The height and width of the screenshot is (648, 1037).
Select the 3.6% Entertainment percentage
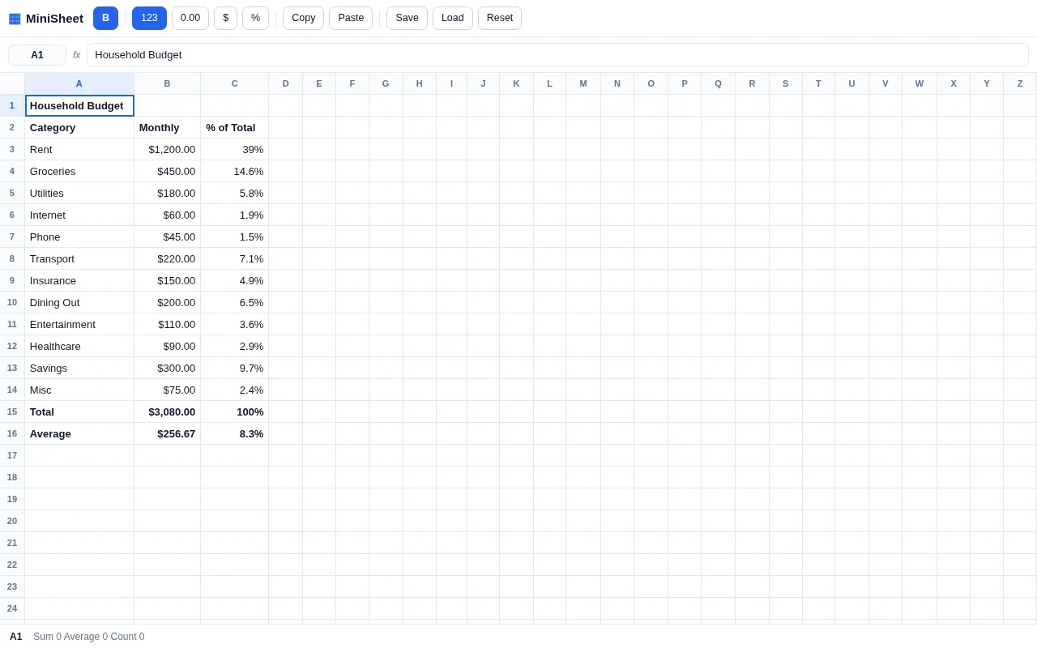[x=235, y=324]
